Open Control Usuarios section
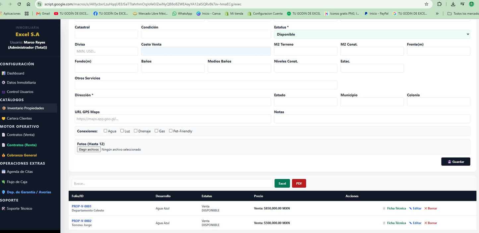This screenshot has height=233, width=479. tap(20, 92)
